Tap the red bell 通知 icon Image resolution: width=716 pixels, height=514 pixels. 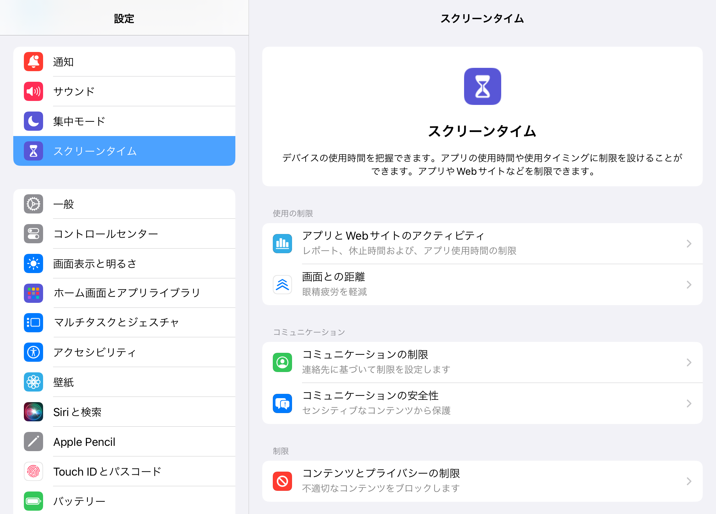[33, 62]
